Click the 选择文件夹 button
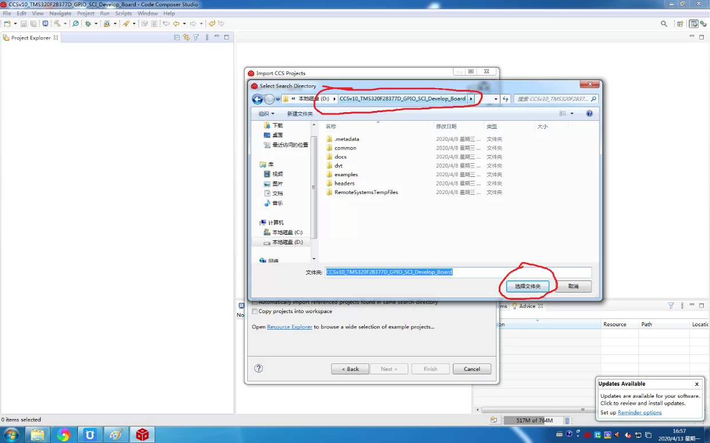The width and height of the screenshot is (710, 443). [528, 286]
